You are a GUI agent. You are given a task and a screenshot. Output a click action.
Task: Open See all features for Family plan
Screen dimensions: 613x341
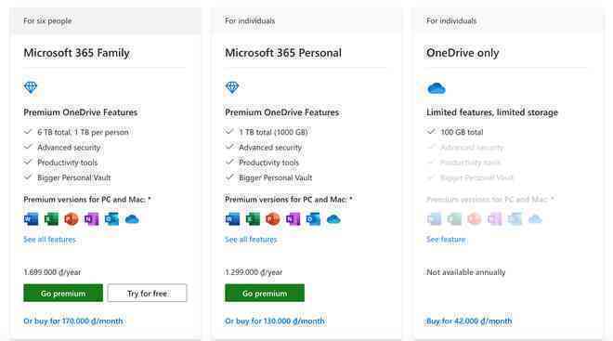click(x=49, y=240)
